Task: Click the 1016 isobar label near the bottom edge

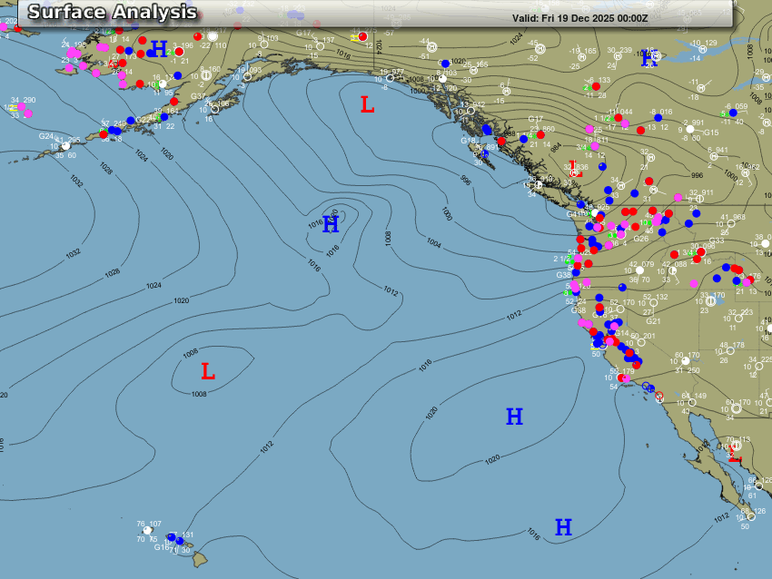Action: [533, 537]
